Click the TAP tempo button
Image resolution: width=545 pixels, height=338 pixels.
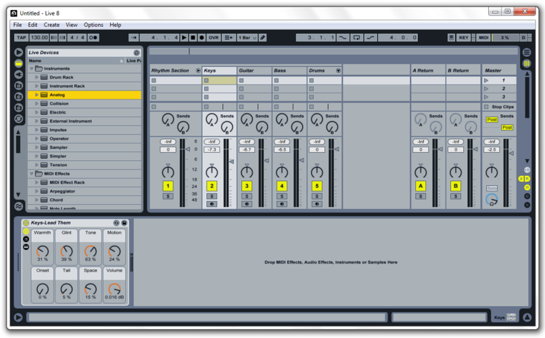click(22, 37)
